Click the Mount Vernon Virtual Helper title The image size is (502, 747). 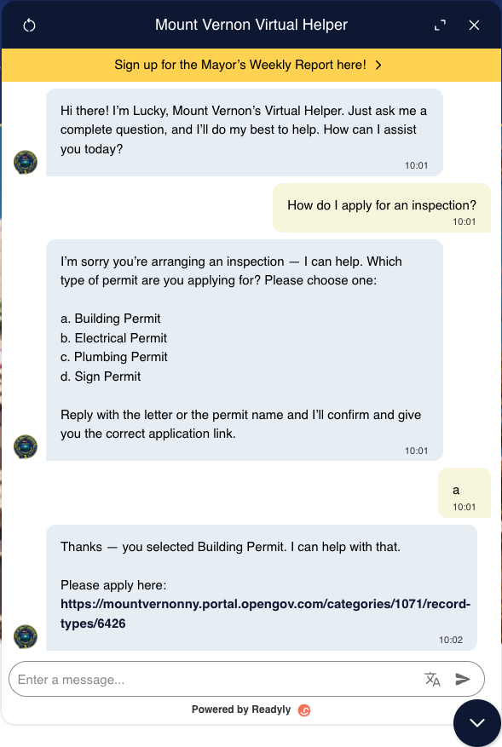(251, 25)
